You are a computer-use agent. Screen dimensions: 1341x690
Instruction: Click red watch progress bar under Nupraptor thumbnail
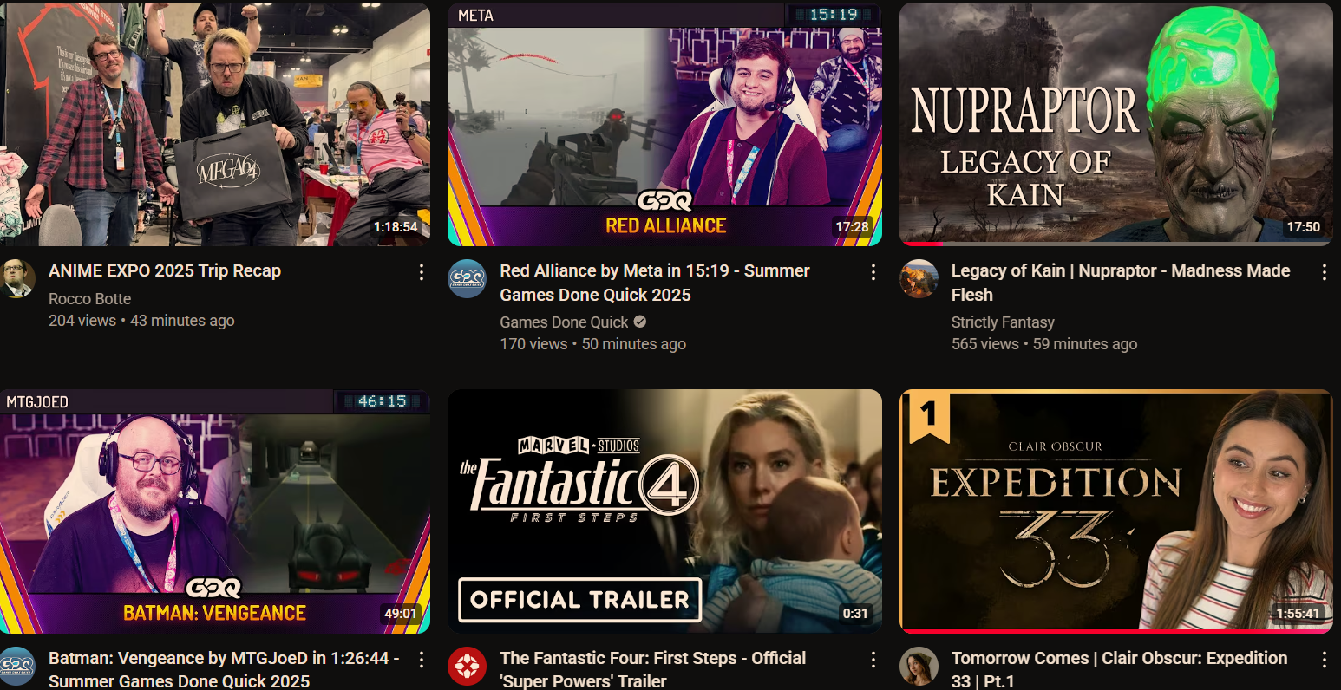pos(922,244)
